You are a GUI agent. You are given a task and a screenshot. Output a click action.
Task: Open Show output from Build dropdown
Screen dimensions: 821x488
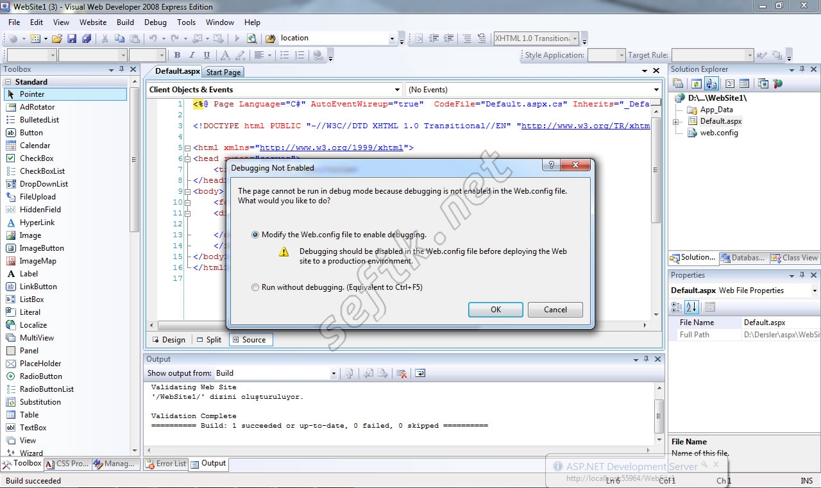(x=334, y=373)
